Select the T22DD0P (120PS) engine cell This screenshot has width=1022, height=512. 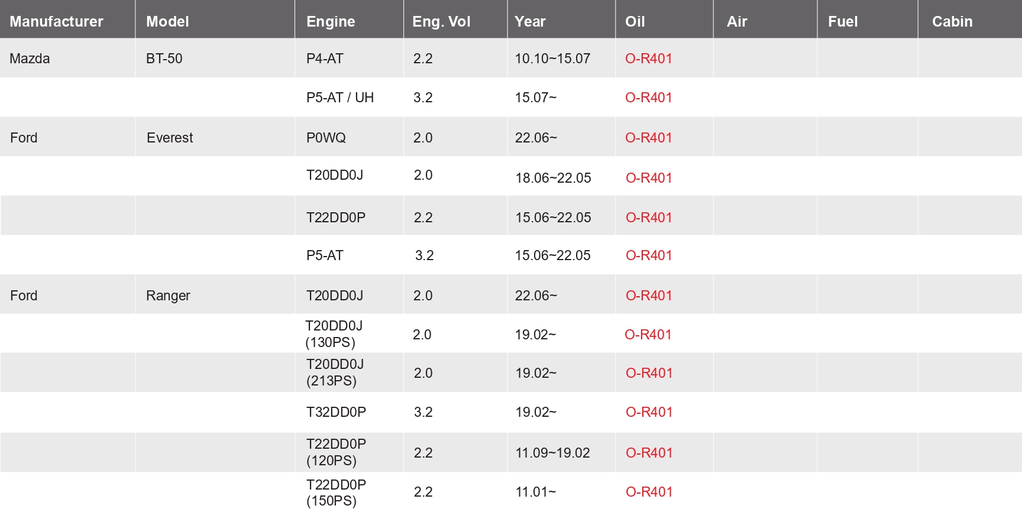tap(336, 452)
